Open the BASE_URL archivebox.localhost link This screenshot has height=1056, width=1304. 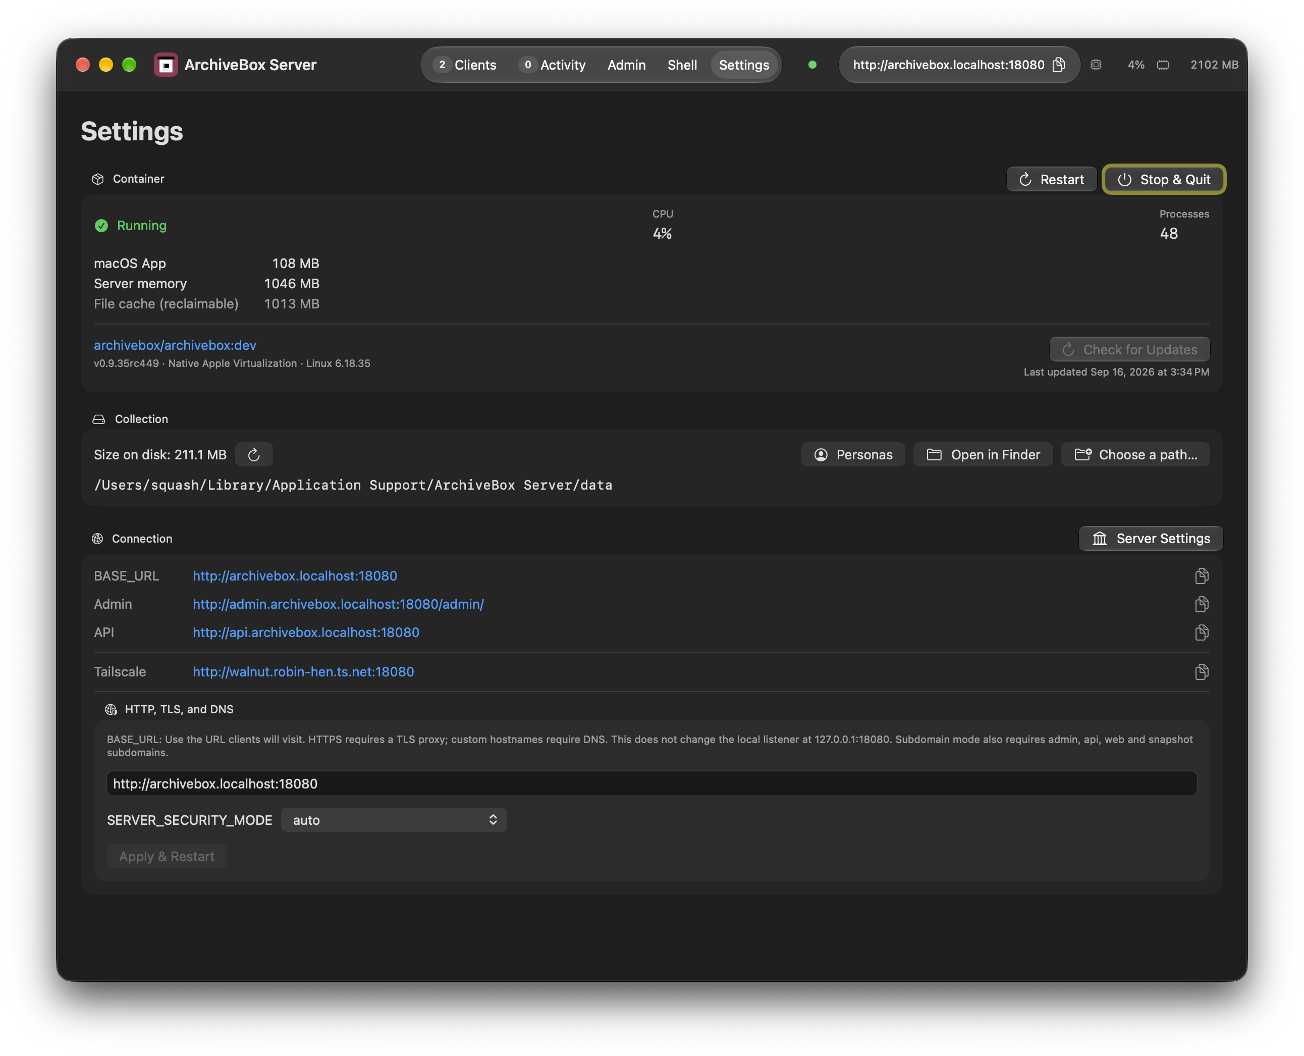(295, 575)
